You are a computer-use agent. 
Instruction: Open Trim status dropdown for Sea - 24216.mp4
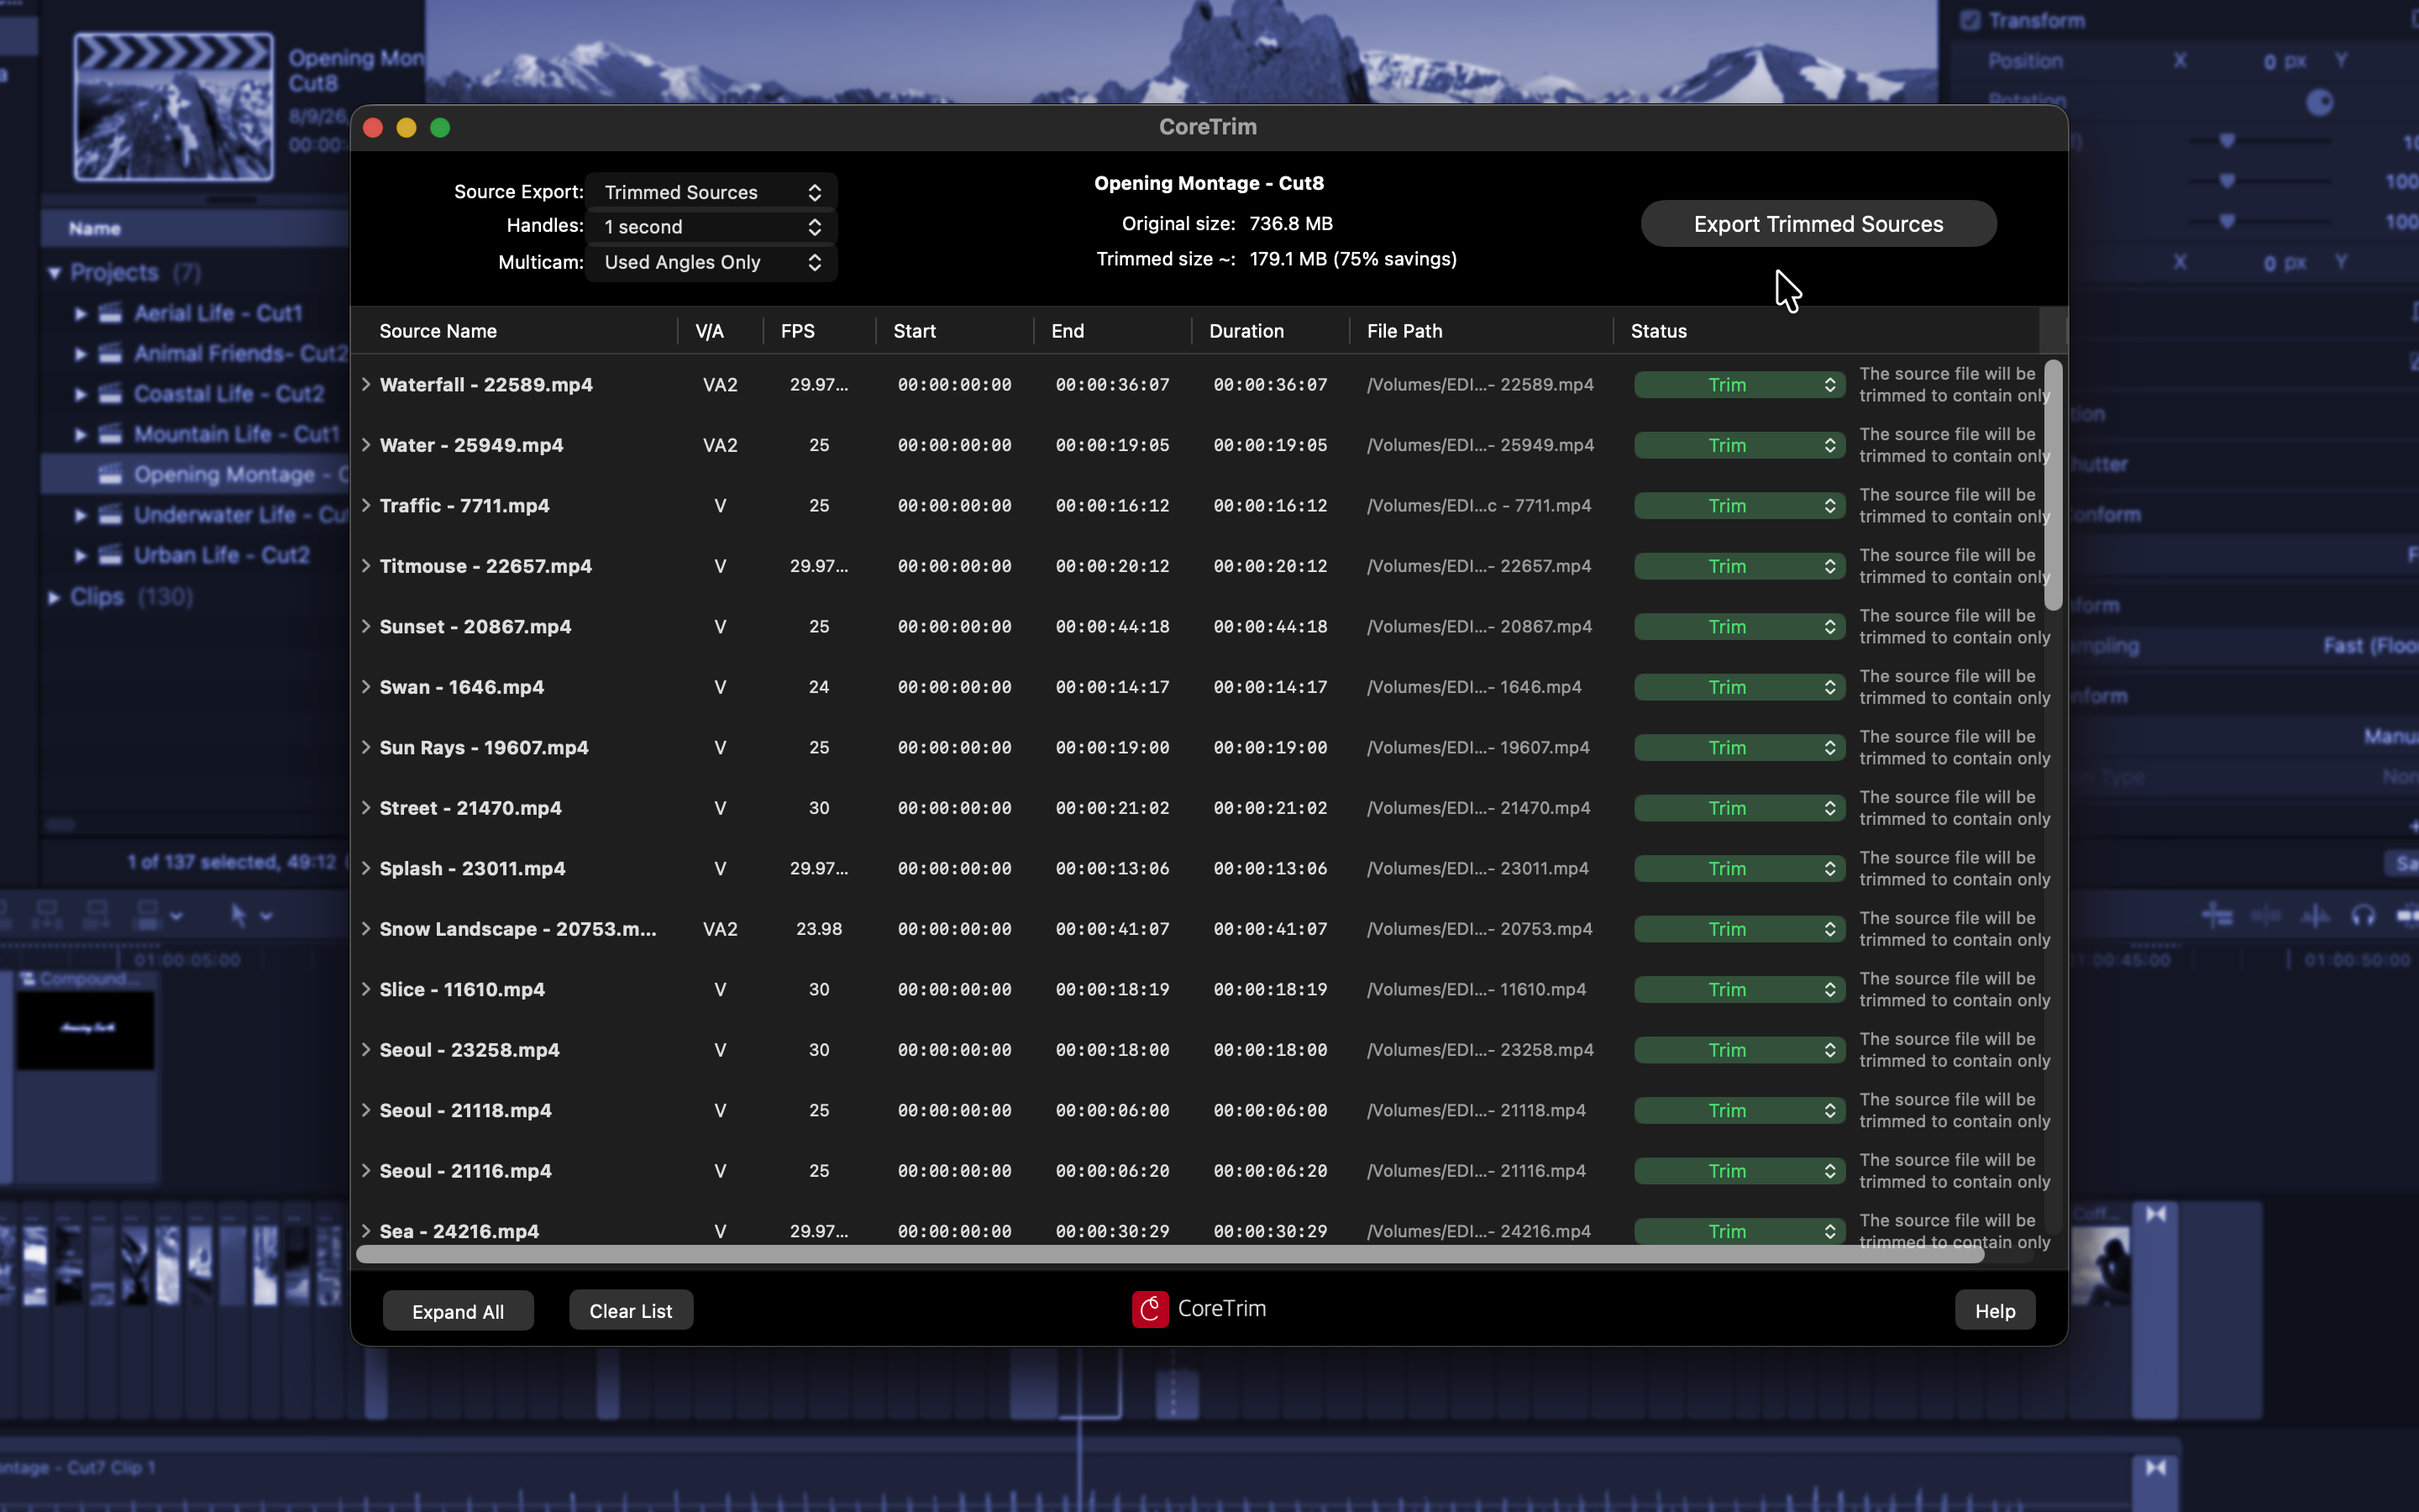coord(1739,1232)
